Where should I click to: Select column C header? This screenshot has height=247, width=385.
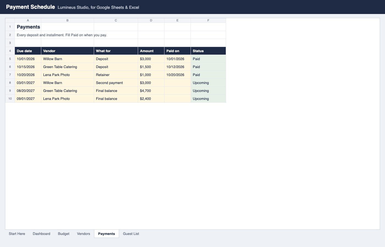(116, 20)
